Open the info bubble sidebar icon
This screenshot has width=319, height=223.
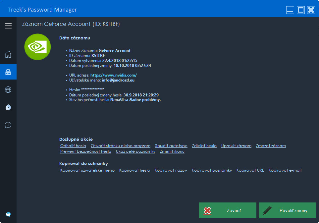pyautogui.click(x=8, y=125)
